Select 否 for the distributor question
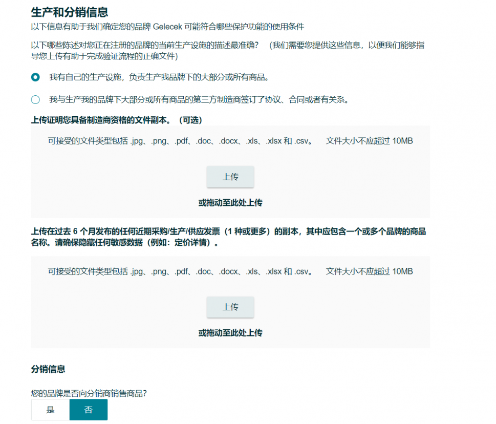This screenshot has height=424, width=496. (88, 410)
